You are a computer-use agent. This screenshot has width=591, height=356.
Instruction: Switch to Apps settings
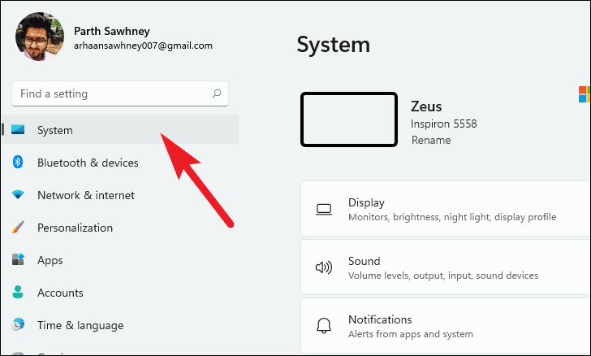click(x=120, y=260)
